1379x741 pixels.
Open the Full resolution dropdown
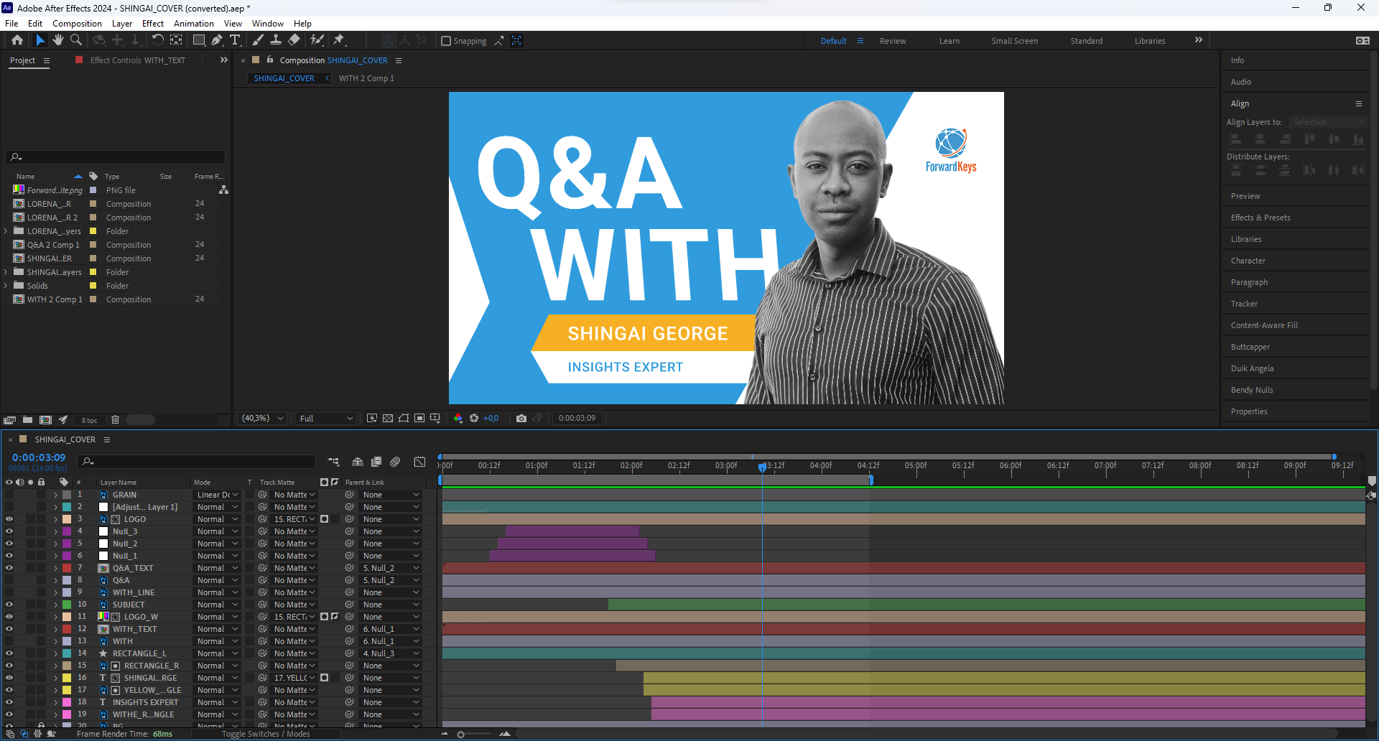[326, 418]
